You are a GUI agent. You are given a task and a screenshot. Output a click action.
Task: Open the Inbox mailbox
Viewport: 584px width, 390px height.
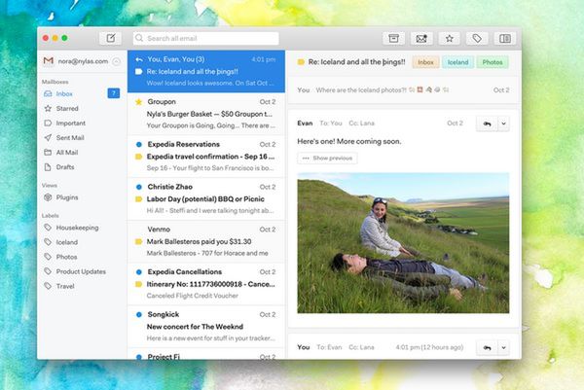click(x=82, y=93)
